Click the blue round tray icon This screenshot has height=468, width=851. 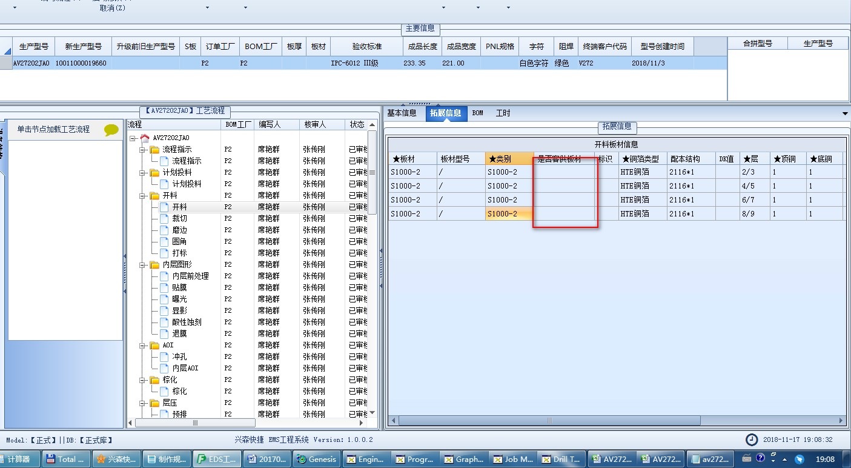pos(800,459)
